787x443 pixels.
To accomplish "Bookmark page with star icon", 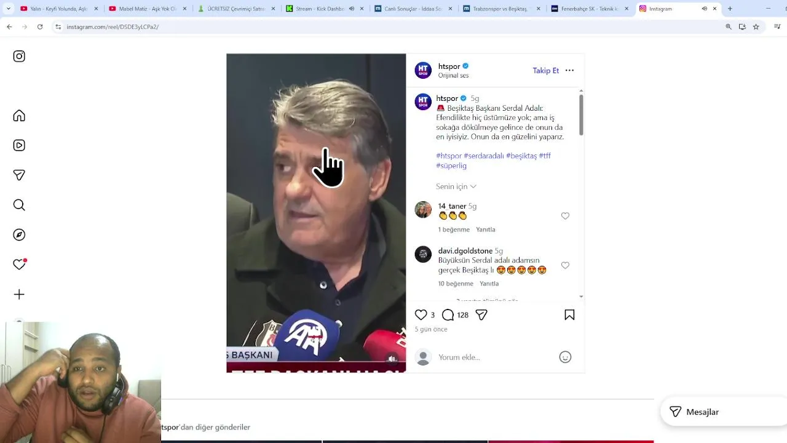I will pos(756,26).
